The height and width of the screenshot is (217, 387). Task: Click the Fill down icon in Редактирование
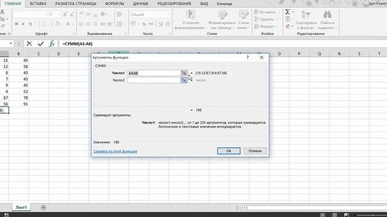(288, 19)
